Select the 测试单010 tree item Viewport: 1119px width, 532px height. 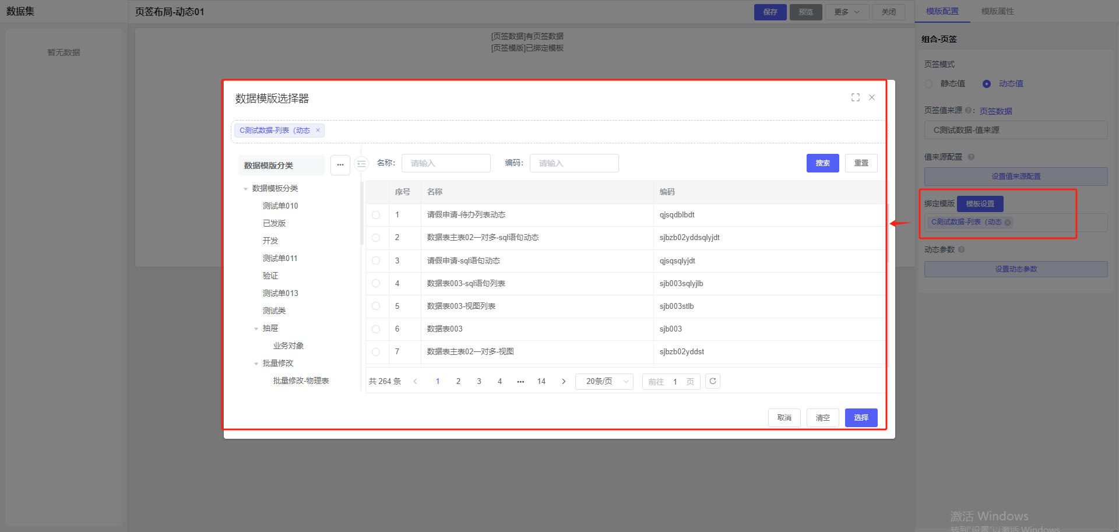[x=280, y=206]
